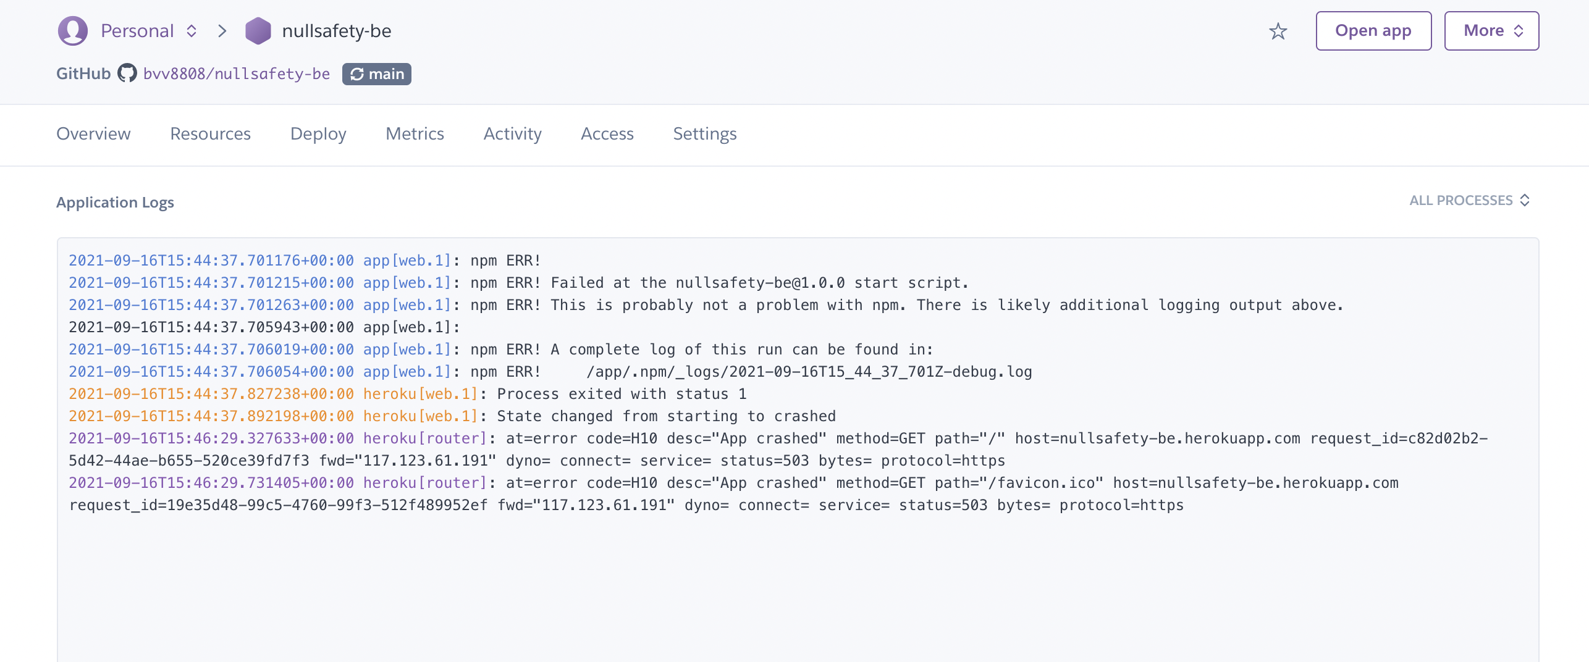This screenshot has height=662, width=1589.
Task: Click the Personal account avatar icon
Action: (72, 31)
